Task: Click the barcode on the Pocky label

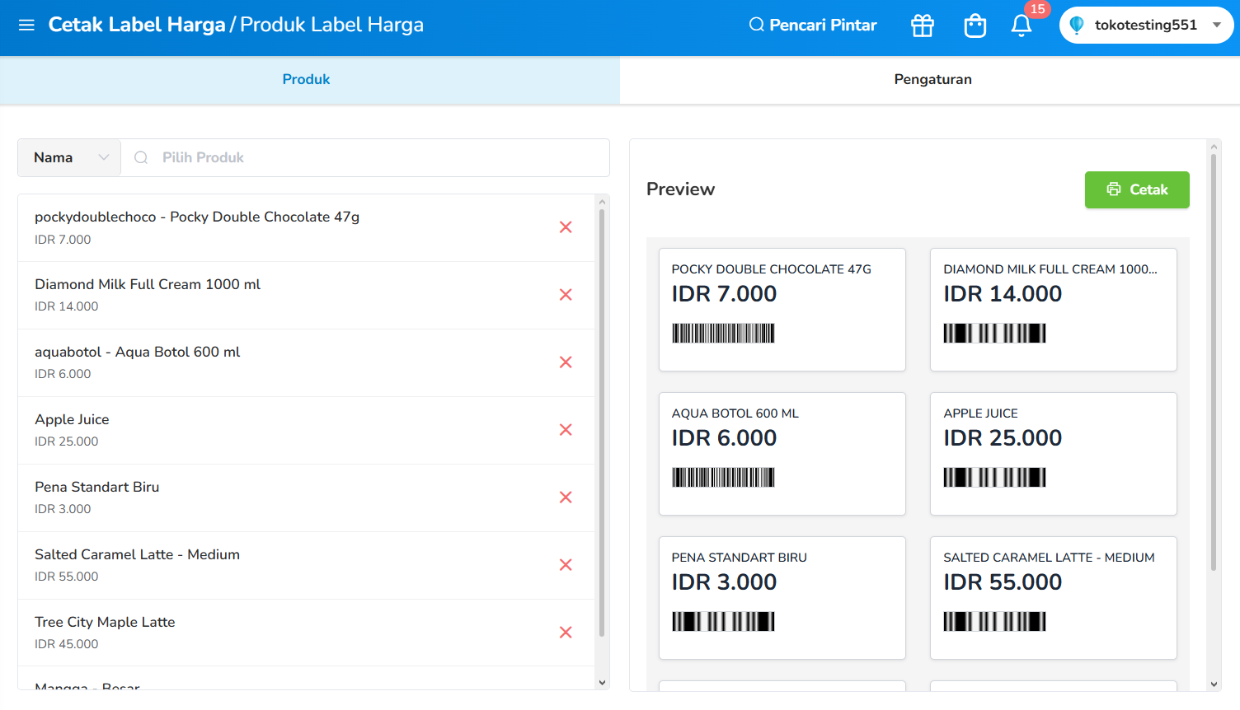Action: [x=723, y=333]
